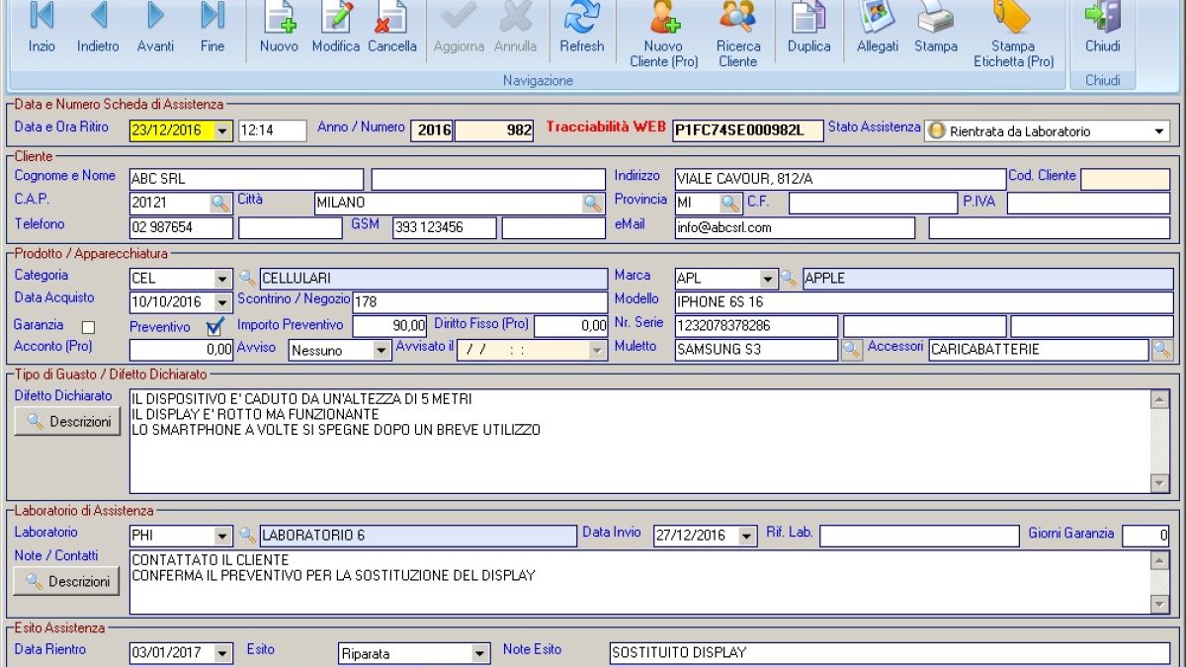Open Data Invio date dropdown
The width and height of the screenshot is (1186, 667).
[747, 536]
